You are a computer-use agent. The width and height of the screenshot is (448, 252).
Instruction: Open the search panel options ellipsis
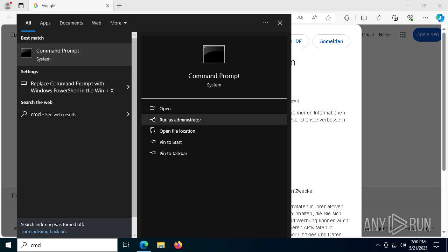265,23
